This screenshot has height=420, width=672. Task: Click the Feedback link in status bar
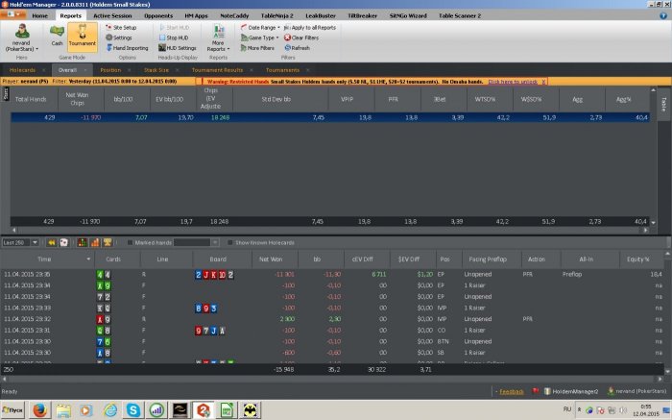(x=512, y=392)
